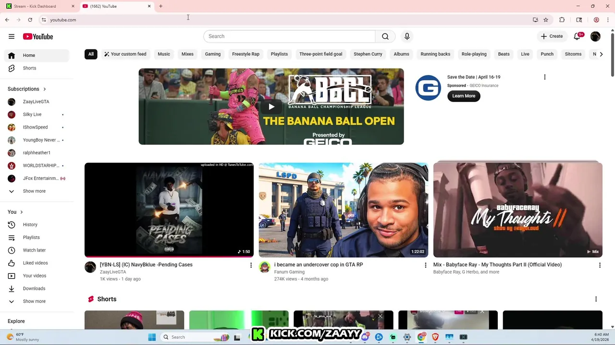The image size is (615, 345).
Task: Open ZaayLiveGTA channel under video
Action: tap(113, 272)
